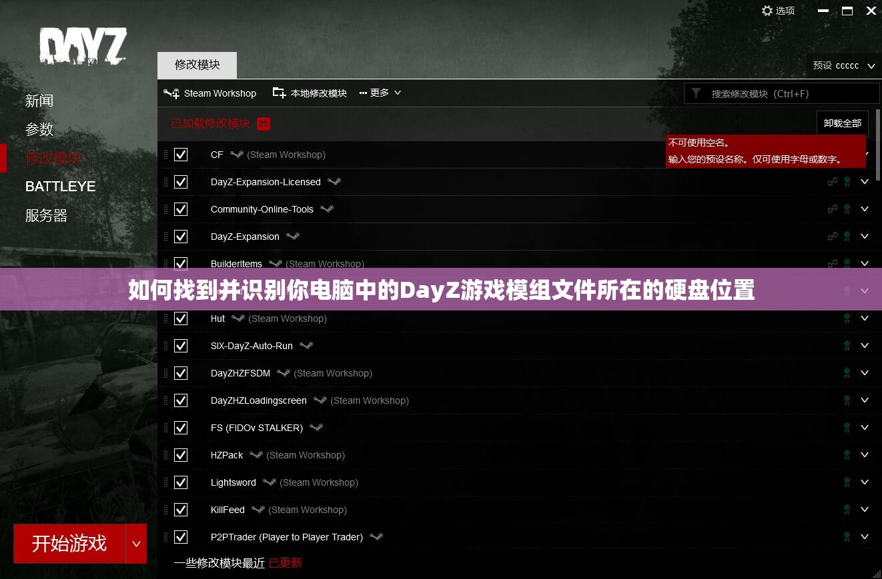The height and width of the screenshot is (579, 882).
Task: Click the green badge icon on Lightsword row
Action: pyautogui.click(x=847, y=482)
